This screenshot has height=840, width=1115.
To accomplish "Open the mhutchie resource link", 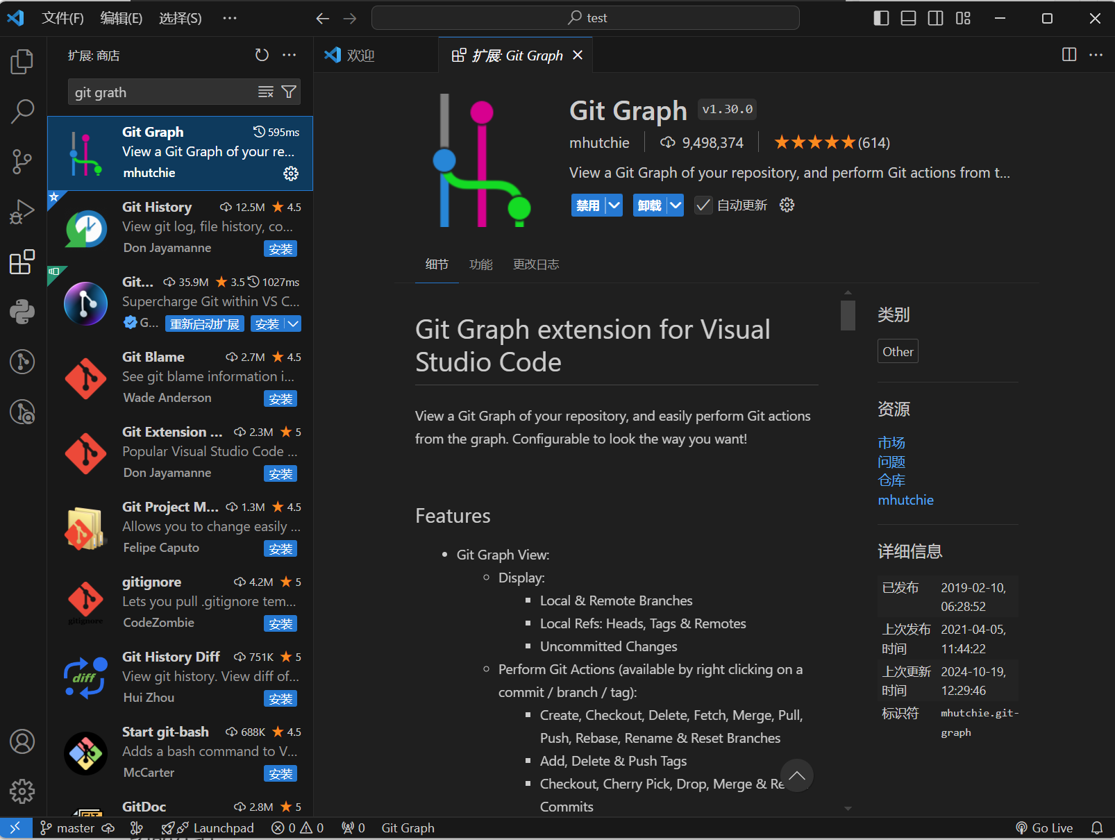I will (905, 500).
